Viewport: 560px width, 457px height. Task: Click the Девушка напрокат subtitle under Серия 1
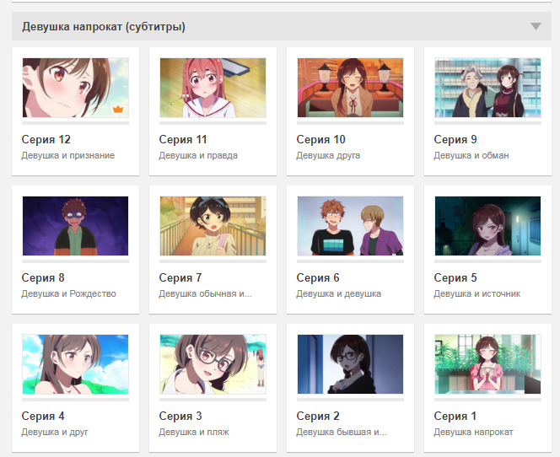[473, 432]
